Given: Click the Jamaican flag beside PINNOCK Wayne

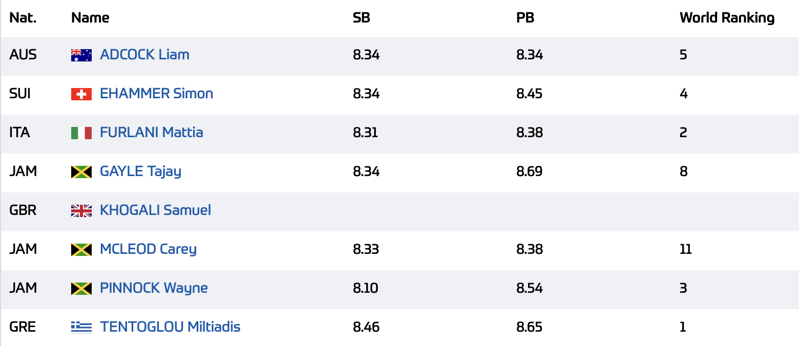Looking at the screenshot, I should pyautogui.click(x=81, y=289).
